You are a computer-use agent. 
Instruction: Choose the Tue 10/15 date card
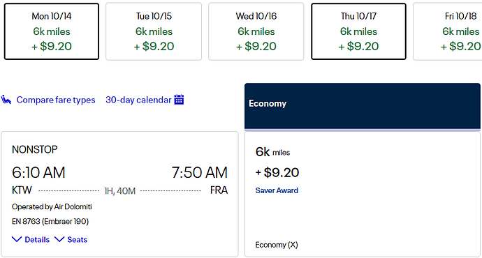[x=154, y=31]
